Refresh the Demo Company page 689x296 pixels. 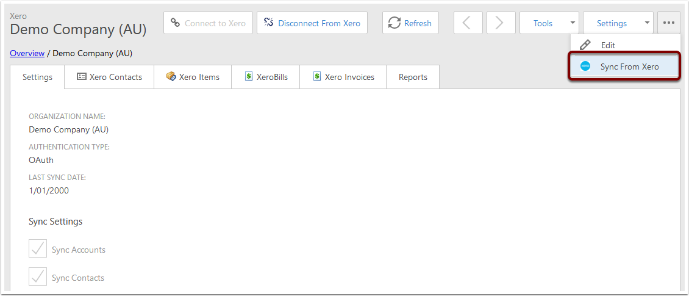point(410,23)
